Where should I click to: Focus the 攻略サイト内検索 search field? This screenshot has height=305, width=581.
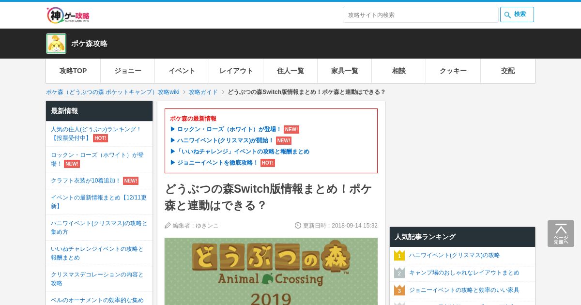click(420, 15)
